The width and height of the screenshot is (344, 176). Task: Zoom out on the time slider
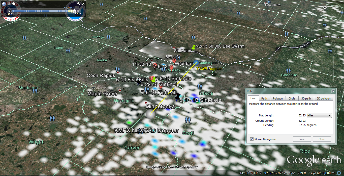(9, 4)
